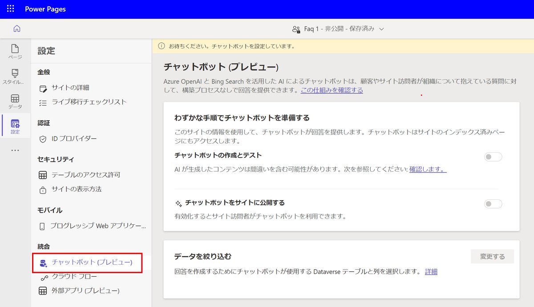Click わずかな手順でチャットボットを準備する heading
Viewport: 534px width, 307px height.
coord(242,118)
